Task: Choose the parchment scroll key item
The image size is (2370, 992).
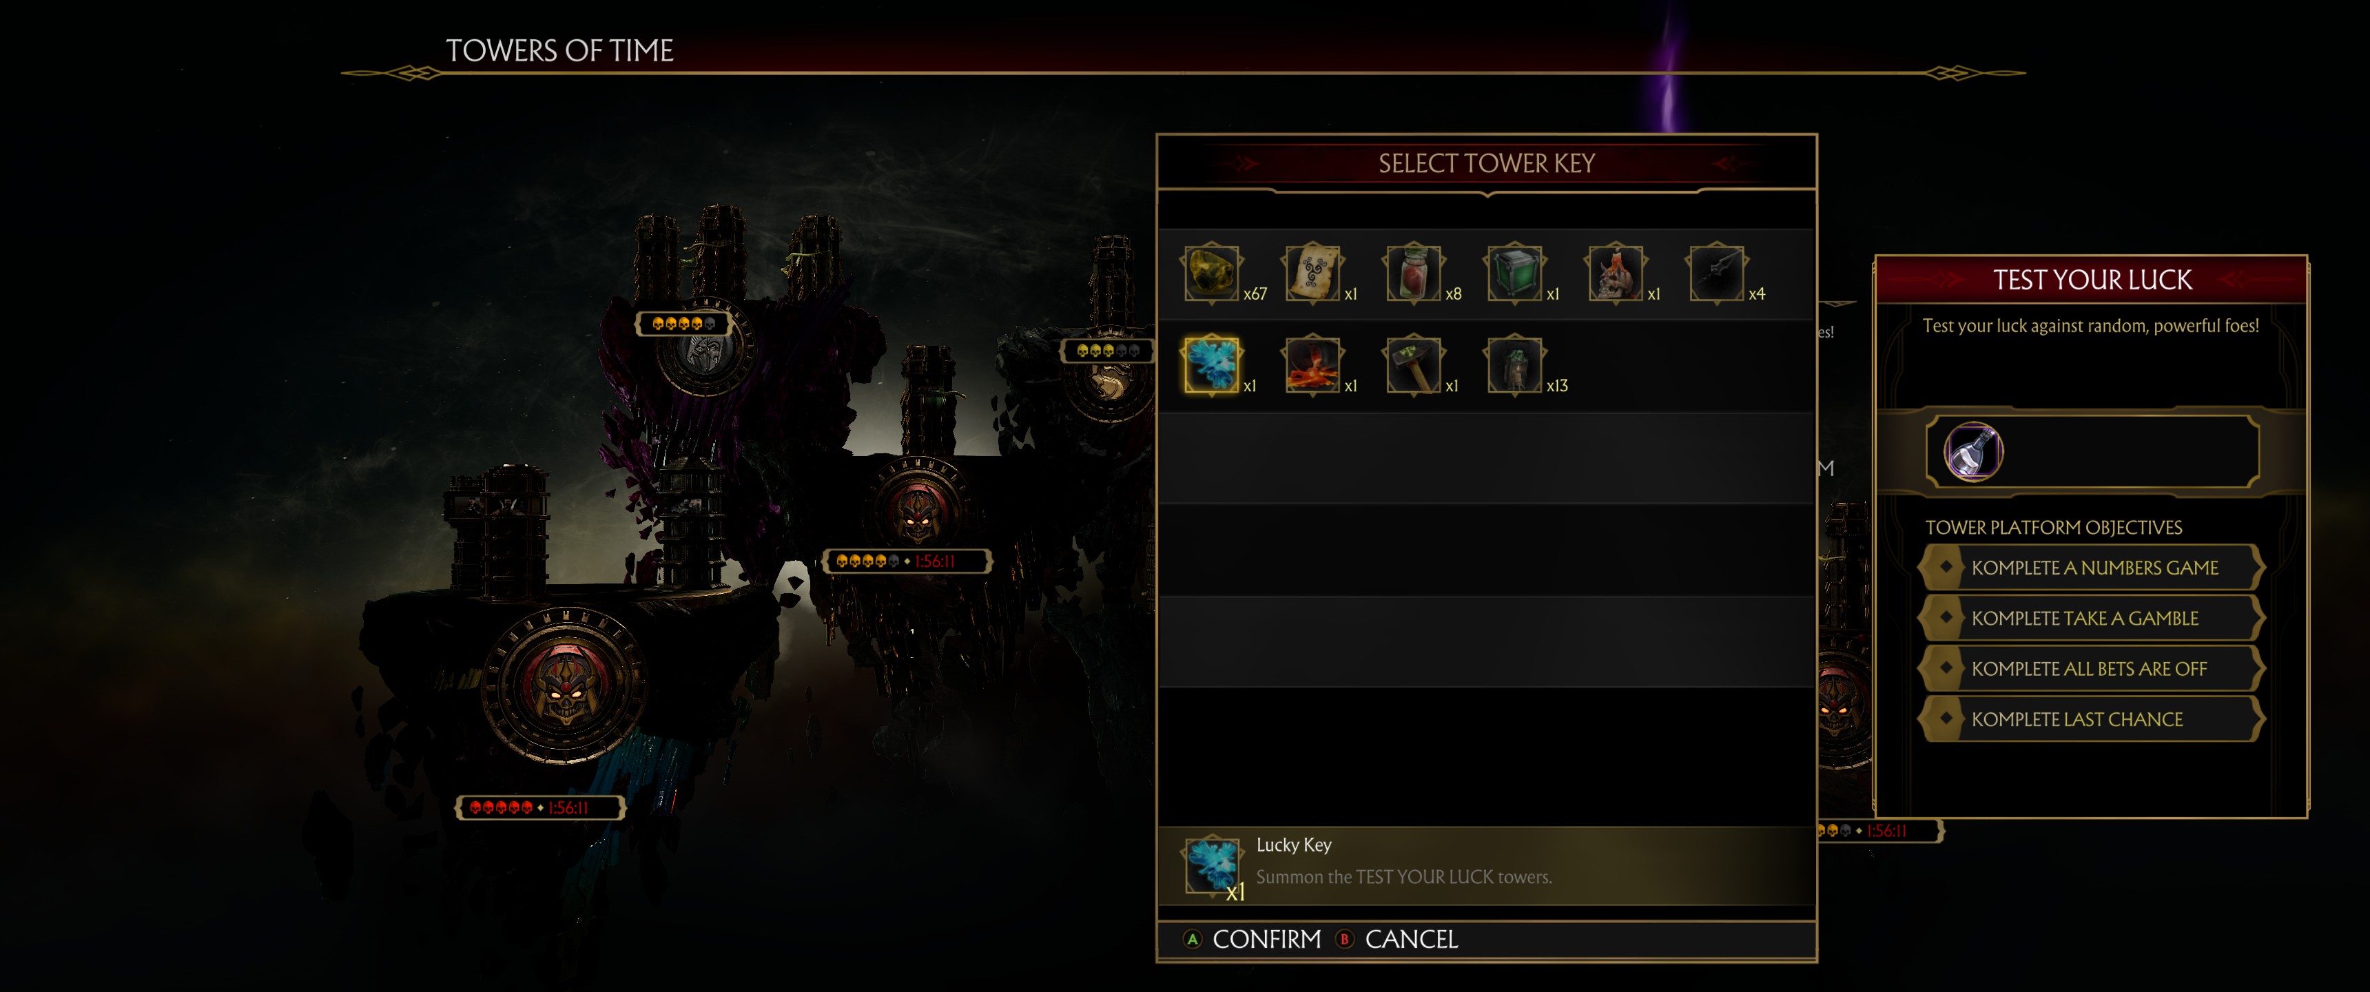Action: 1312,273
